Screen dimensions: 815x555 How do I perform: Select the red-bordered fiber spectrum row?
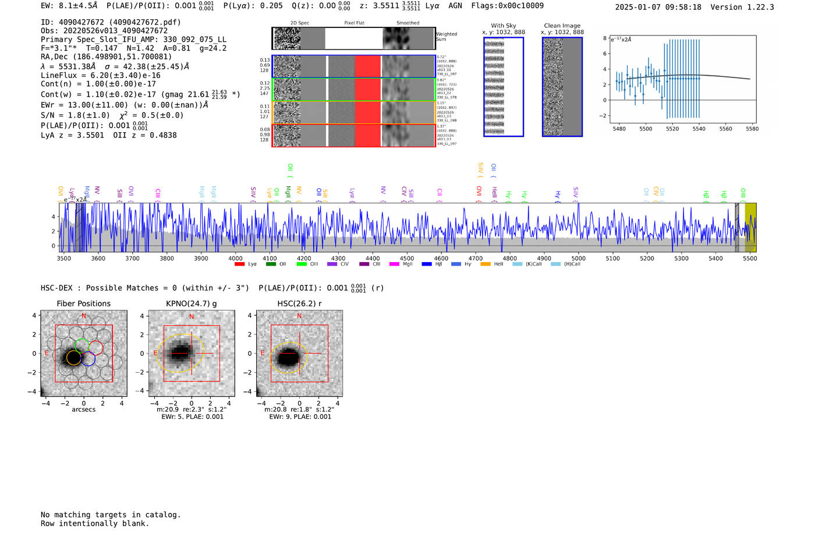[354, 135]
